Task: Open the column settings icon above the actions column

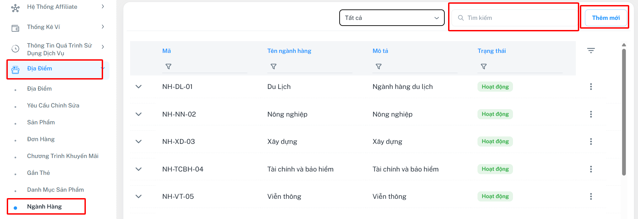Action: pyautogui.click(x=591, y=51)
